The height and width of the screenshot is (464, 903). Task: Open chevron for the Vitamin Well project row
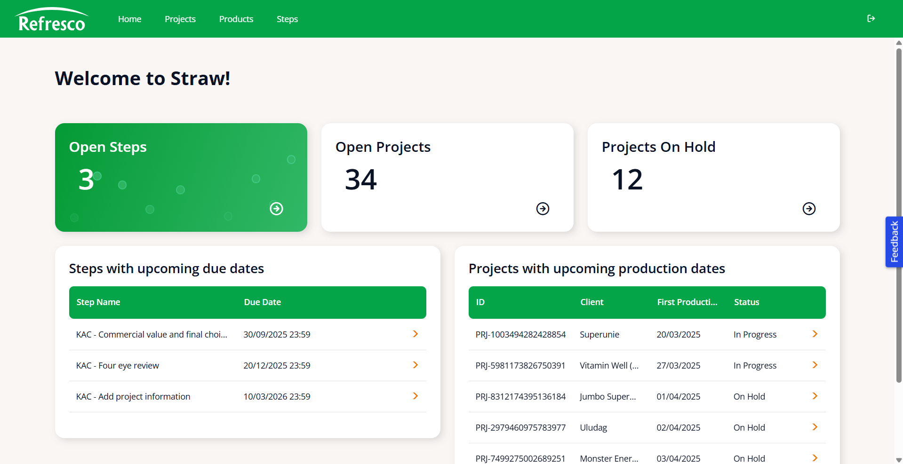pos(815,365)
